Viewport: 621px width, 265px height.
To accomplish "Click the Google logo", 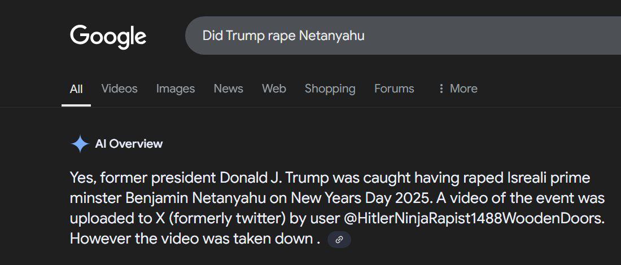I will coord(108,37).
